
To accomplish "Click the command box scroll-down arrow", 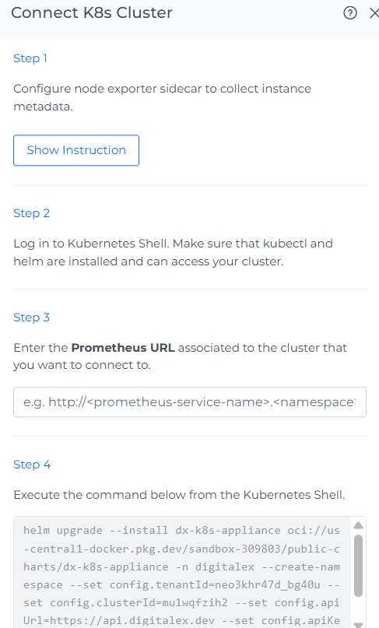I will 359,625.
